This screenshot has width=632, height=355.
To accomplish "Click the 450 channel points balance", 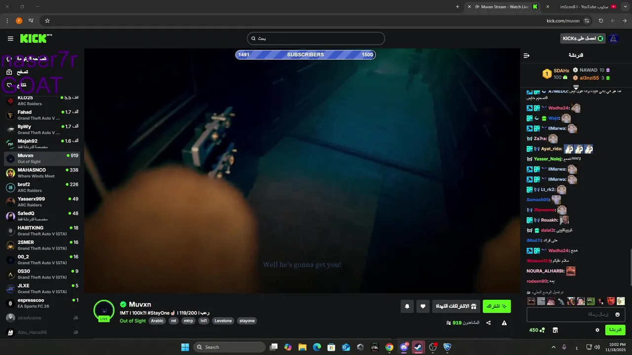I will pos(537,330).
